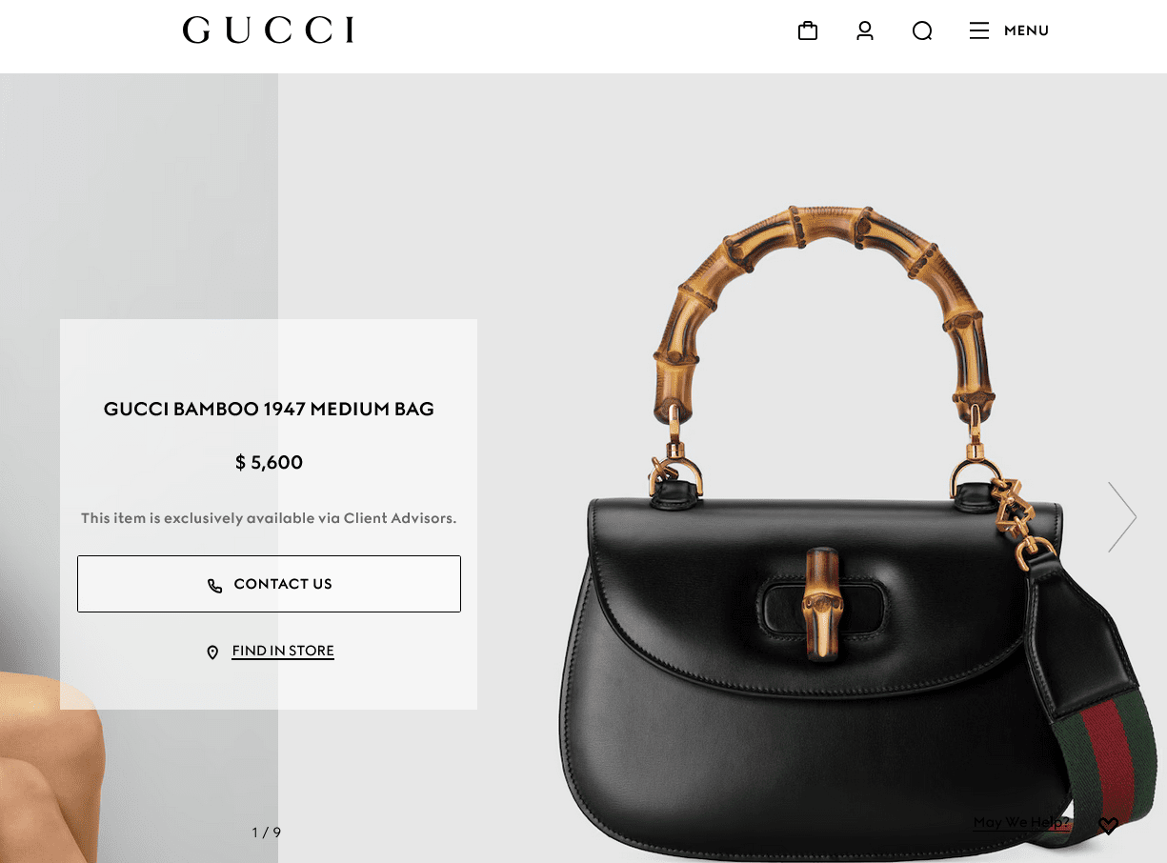Screen dimensions: 1167x863
Task: Click the bamboo turn-lock closure on bag
Action: pyautogui.click(x=821, y=603)
